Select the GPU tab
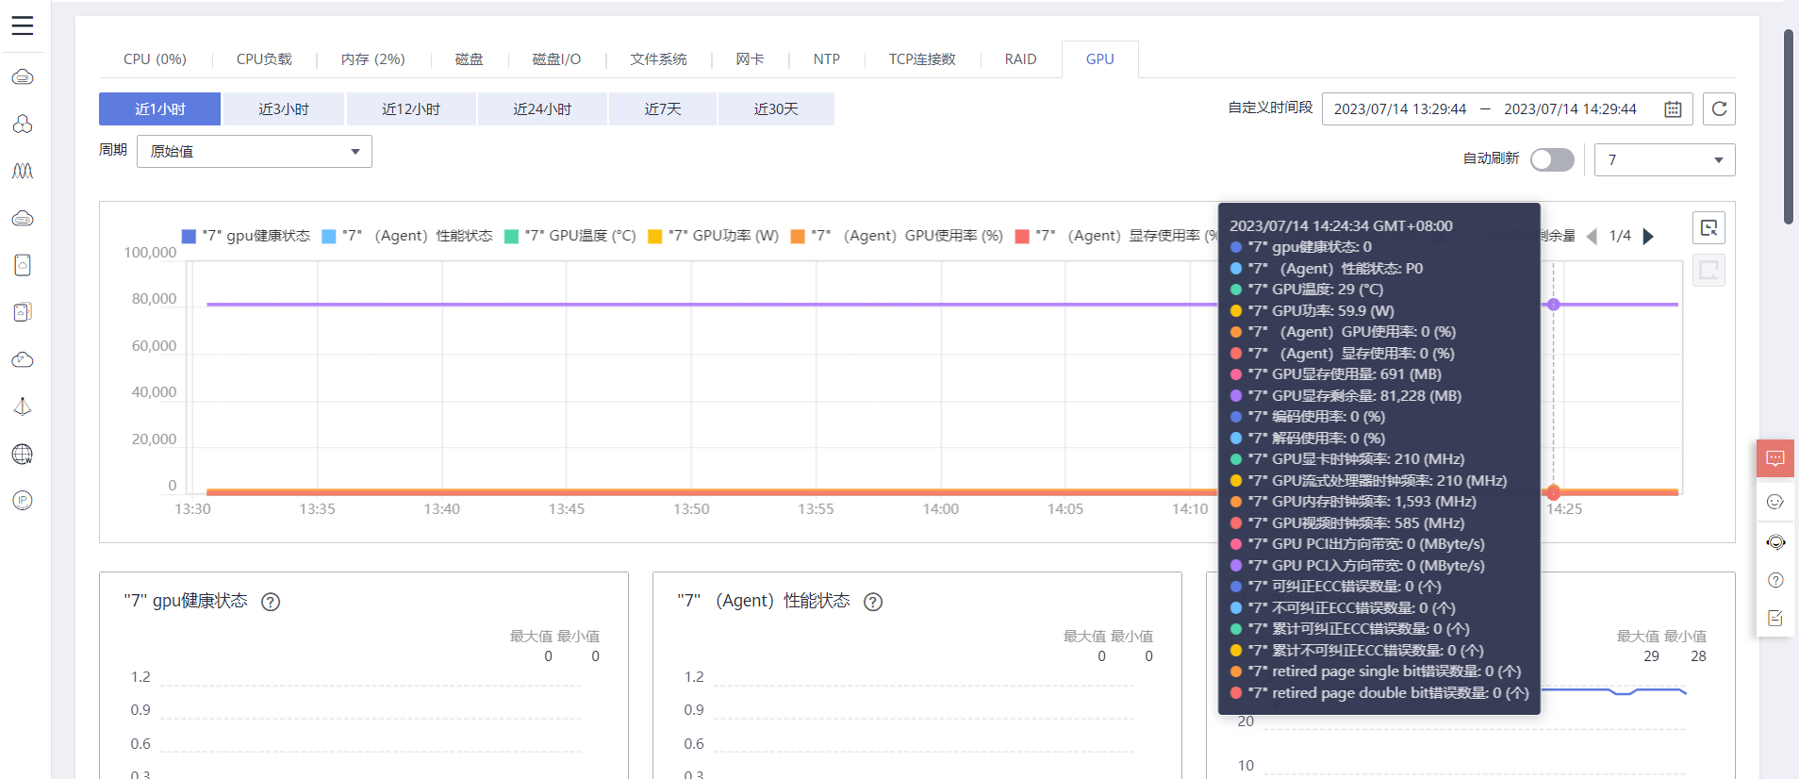 1099,58
